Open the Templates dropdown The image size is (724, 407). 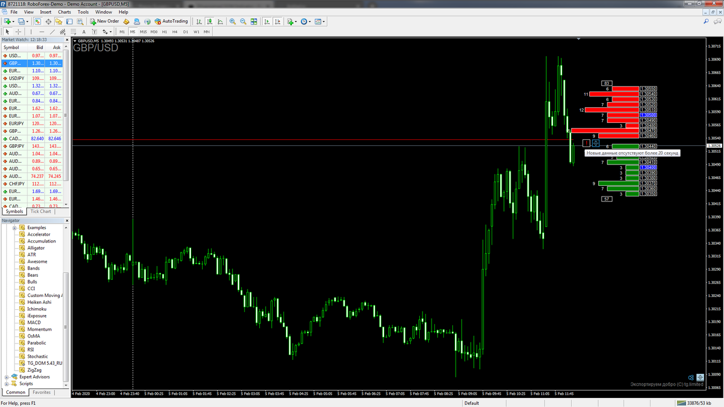[319, 21]
